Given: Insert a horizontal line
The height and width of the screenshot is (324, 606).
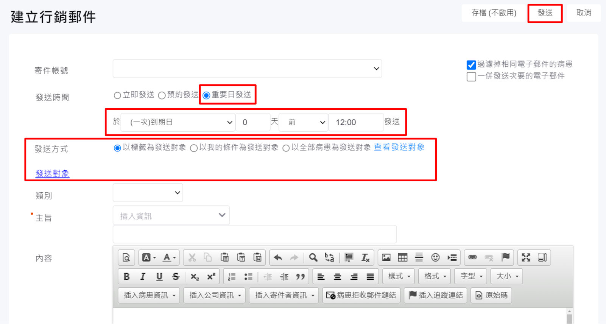Looking at the screenshot, I should pos(419,258).
